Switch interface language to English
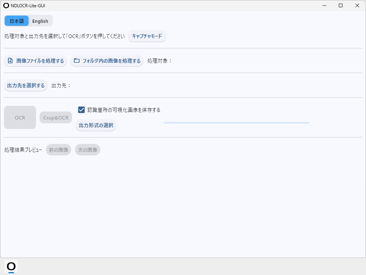The height and width of the screenshot is (275, 366). pyautogui.click(x=40, y=21)
